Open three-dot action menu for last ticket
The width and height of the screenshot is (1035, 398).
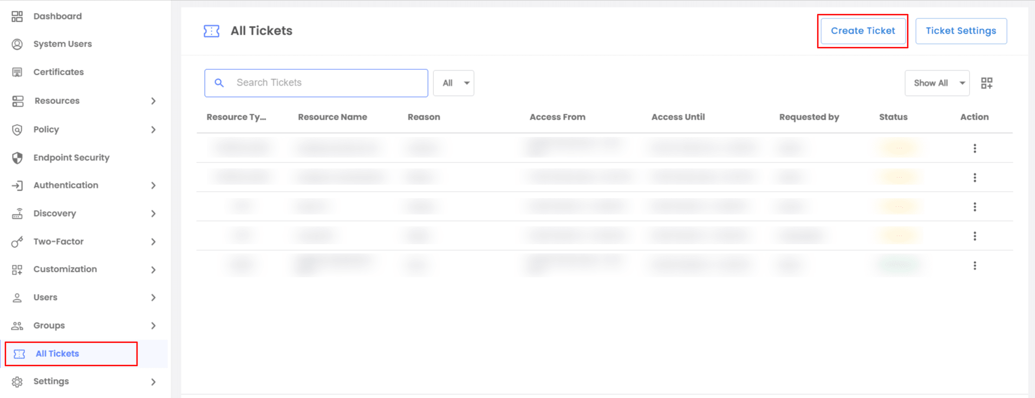tap(974, 266)
